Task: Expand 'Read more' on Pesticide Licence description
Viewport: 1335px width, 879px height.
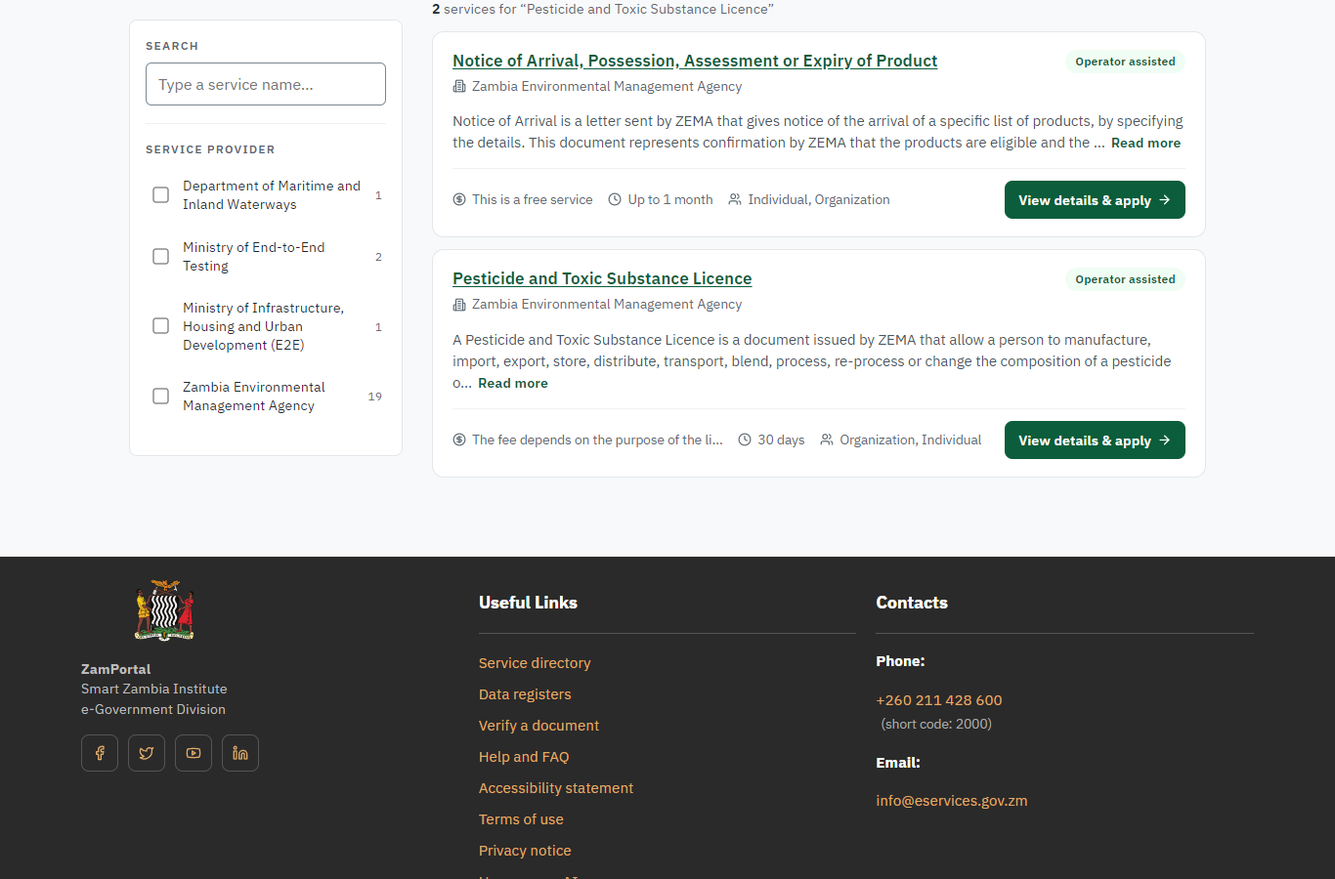Action: (x=513, y=383)
